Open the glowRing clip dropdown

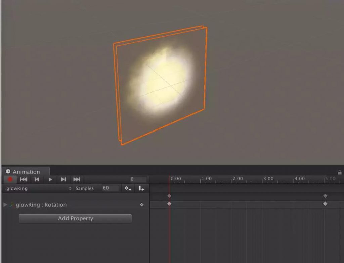[x=38, y=188]
